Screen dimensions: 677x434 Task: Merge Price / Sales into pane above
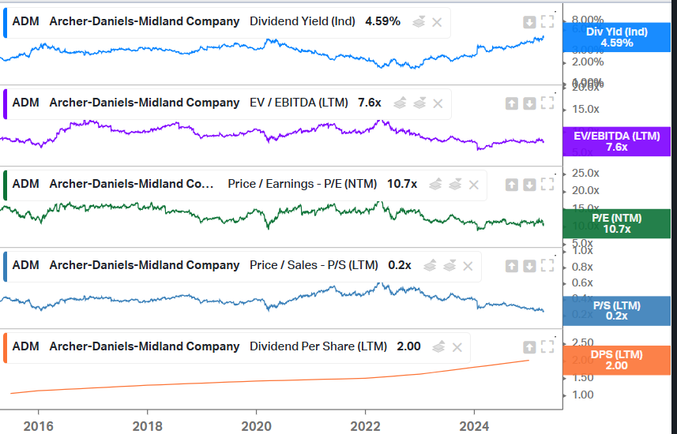click(x=431, y=266)
